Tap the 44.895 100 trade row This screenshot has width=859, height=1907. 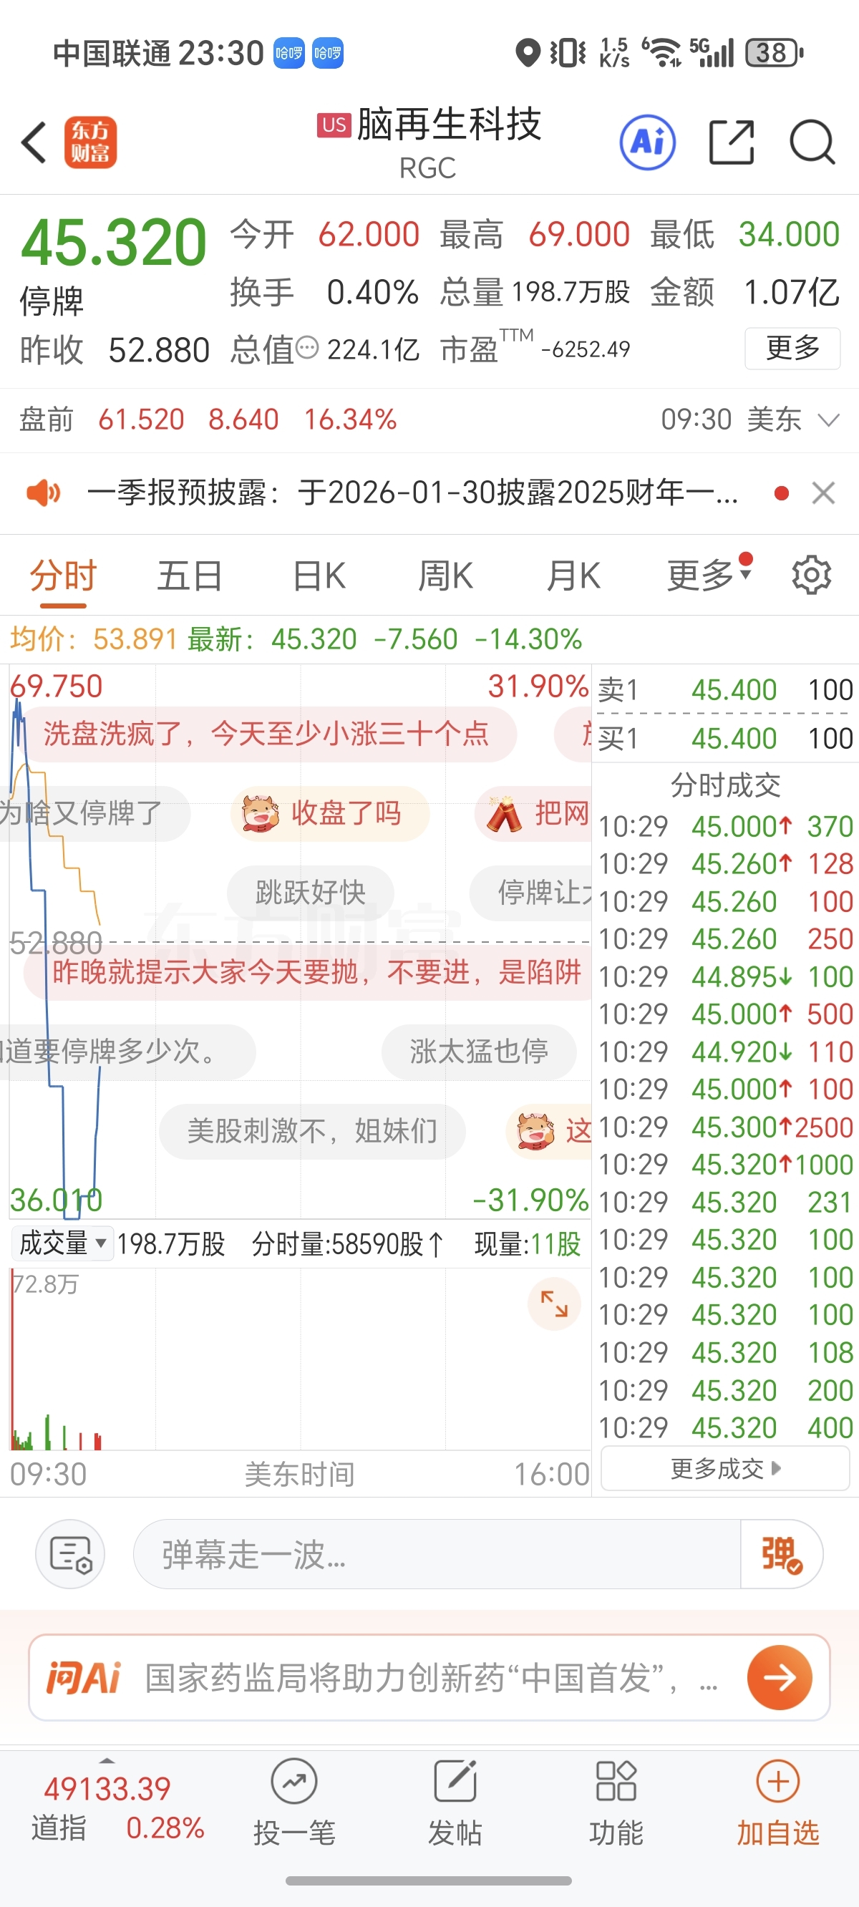coord(726,976)
